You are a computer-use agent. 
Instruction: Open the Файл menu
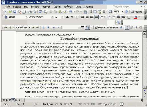pos(8,7)
